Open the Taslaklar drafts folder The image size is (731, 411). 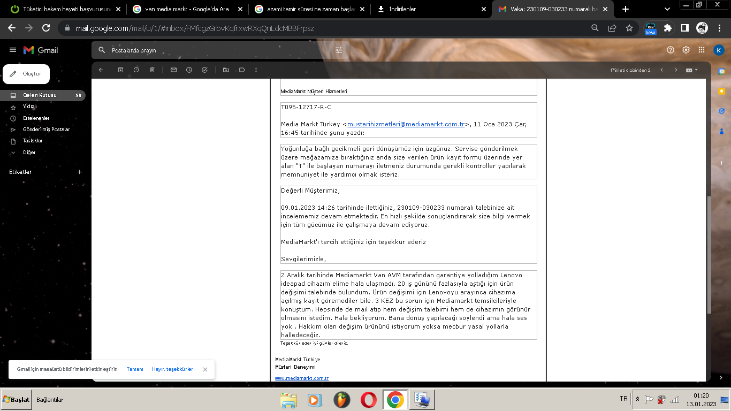click(x=43, y=141)
